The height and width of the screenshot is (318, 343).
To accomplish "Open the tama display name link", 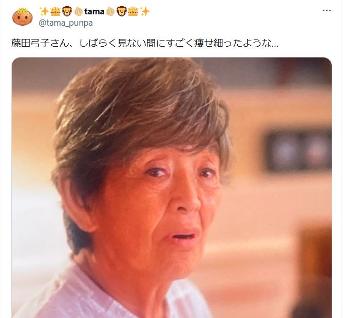I will [x=94, y=12].
